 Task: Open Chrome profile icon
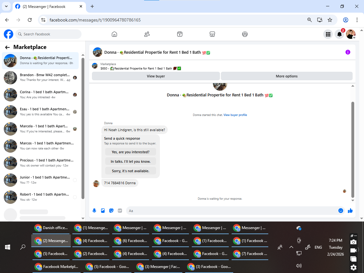click(346, 20)
